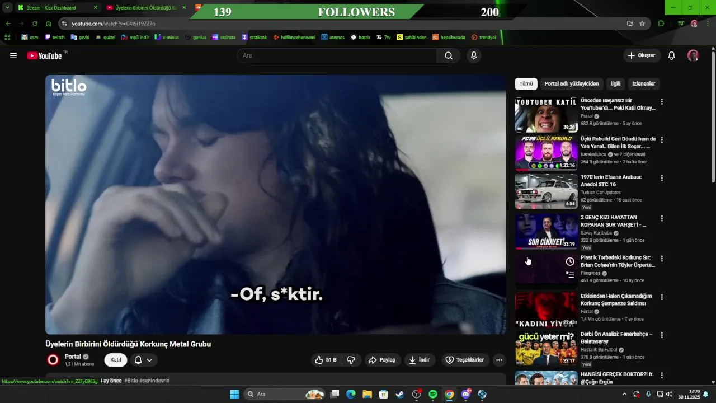Click the "Oluştur" create button
This screenshot has width=716, height=403.
pyautogui.click(x=642, y=55)
